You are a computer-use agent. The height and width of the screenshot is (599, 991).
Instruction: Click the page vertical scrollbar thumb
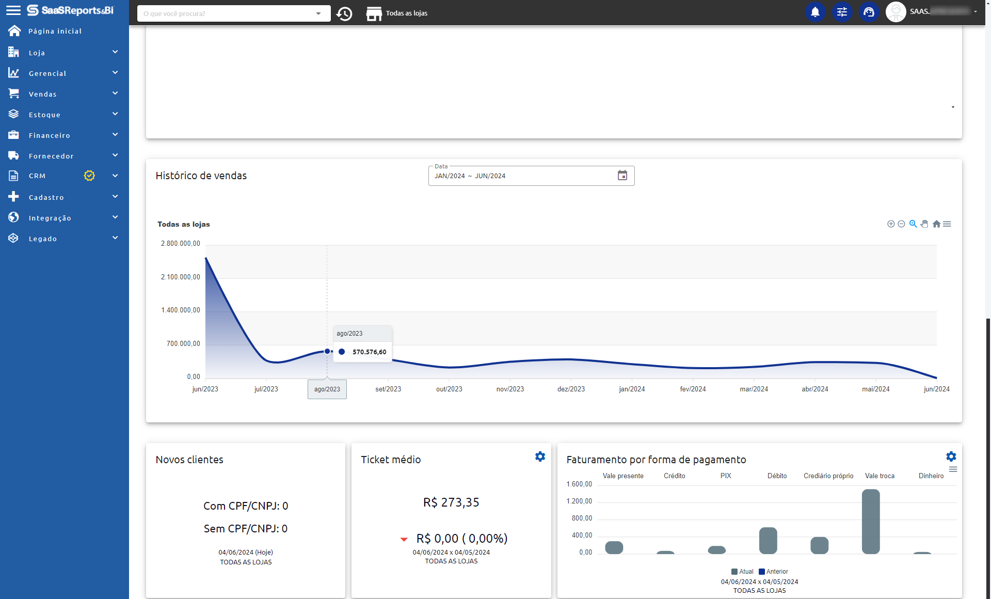point(988,459)
